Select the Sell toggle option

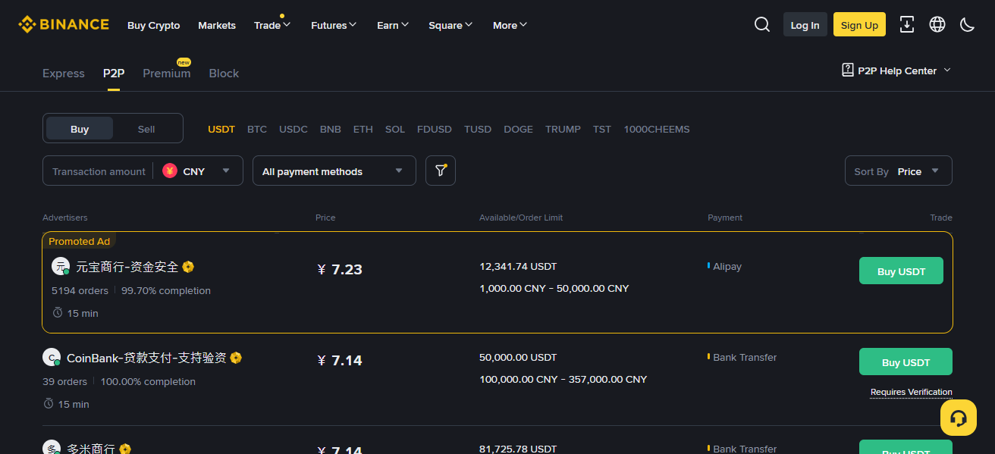(146, 129)
